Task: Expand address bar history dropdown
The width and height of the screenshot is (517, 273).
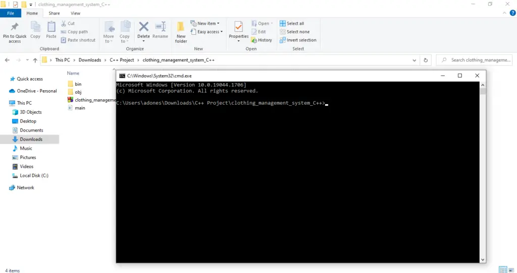Action: pos(414,60)
